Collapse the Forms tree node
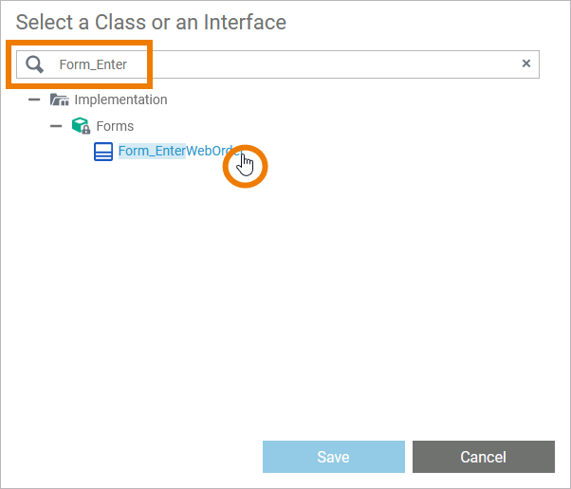This screenshot has height=489, width=571. [56, 125]
